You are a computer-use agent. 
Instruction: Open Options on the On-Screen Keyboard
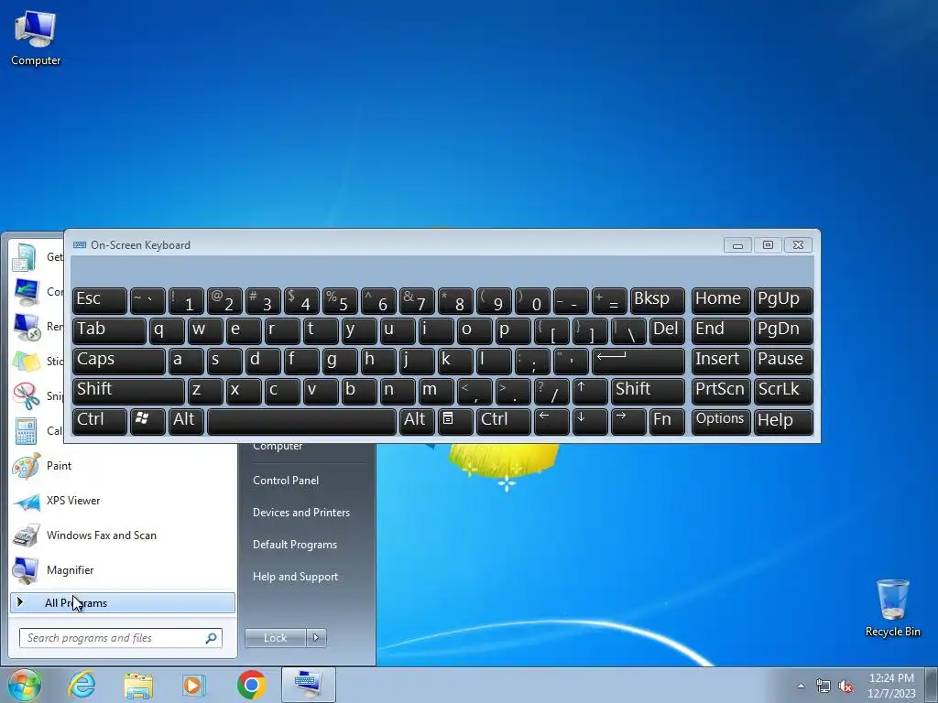tap(720, 421)
